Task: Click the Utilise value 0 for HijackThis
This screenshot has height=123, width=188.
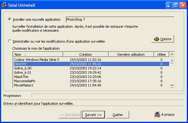Action: (161, 77)
